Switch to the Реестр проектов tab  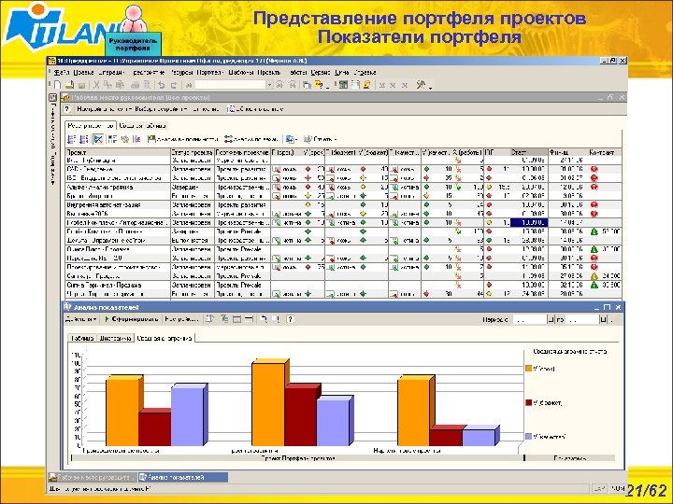tap(91, 126)
